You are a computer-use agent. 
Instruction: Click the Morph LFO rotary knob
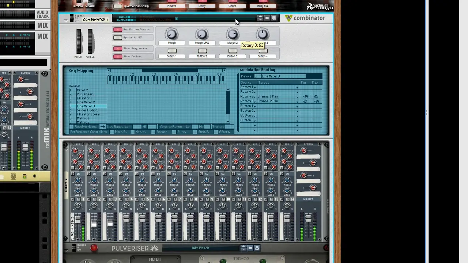coord(202,34)
